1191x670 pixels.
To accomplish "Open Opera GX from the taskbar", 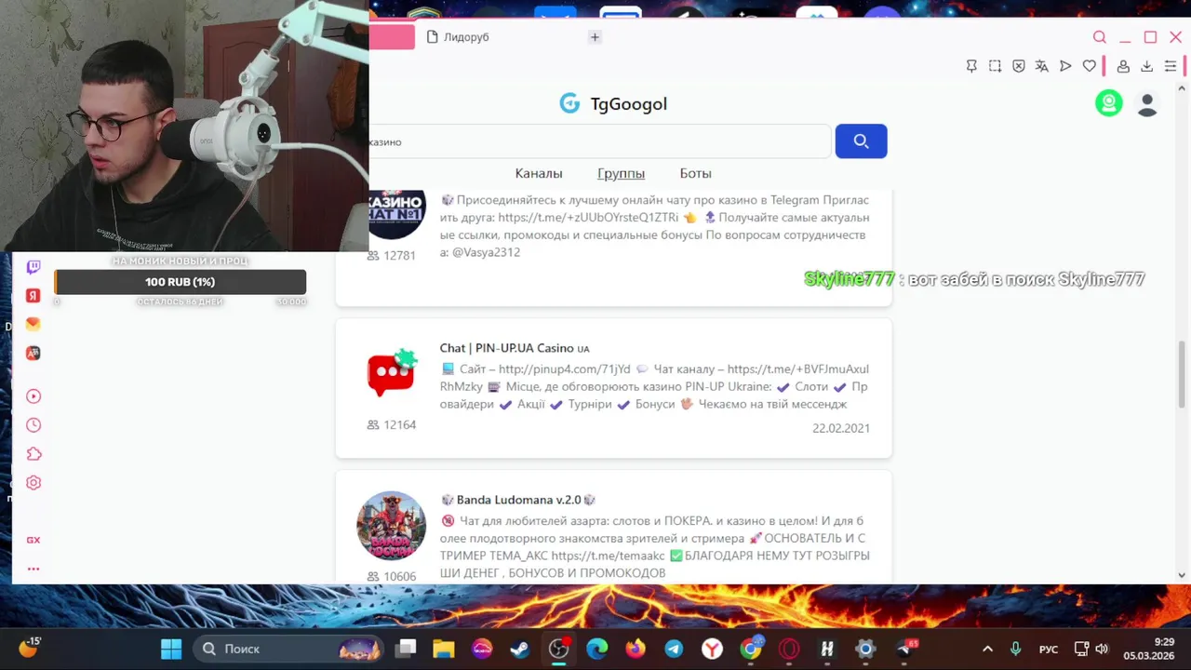I will (x=789, y=649).
